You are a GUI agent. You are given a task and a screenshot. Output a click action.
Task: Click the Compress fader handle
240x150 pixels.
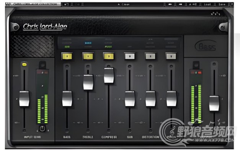(x=109, y=76)
